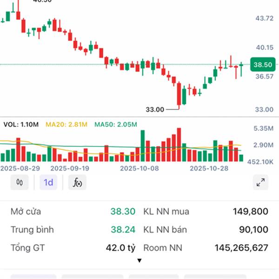The width and height of the screenshot is (279, 279).
Task: Open the f(x) indicators menu
Action: [77, 182]
